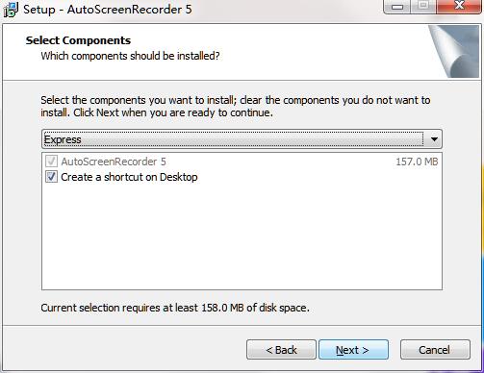This screenshot has height=373, width=484.
Task: Click the grayed-out maximize button
Action: coord(423,7)
